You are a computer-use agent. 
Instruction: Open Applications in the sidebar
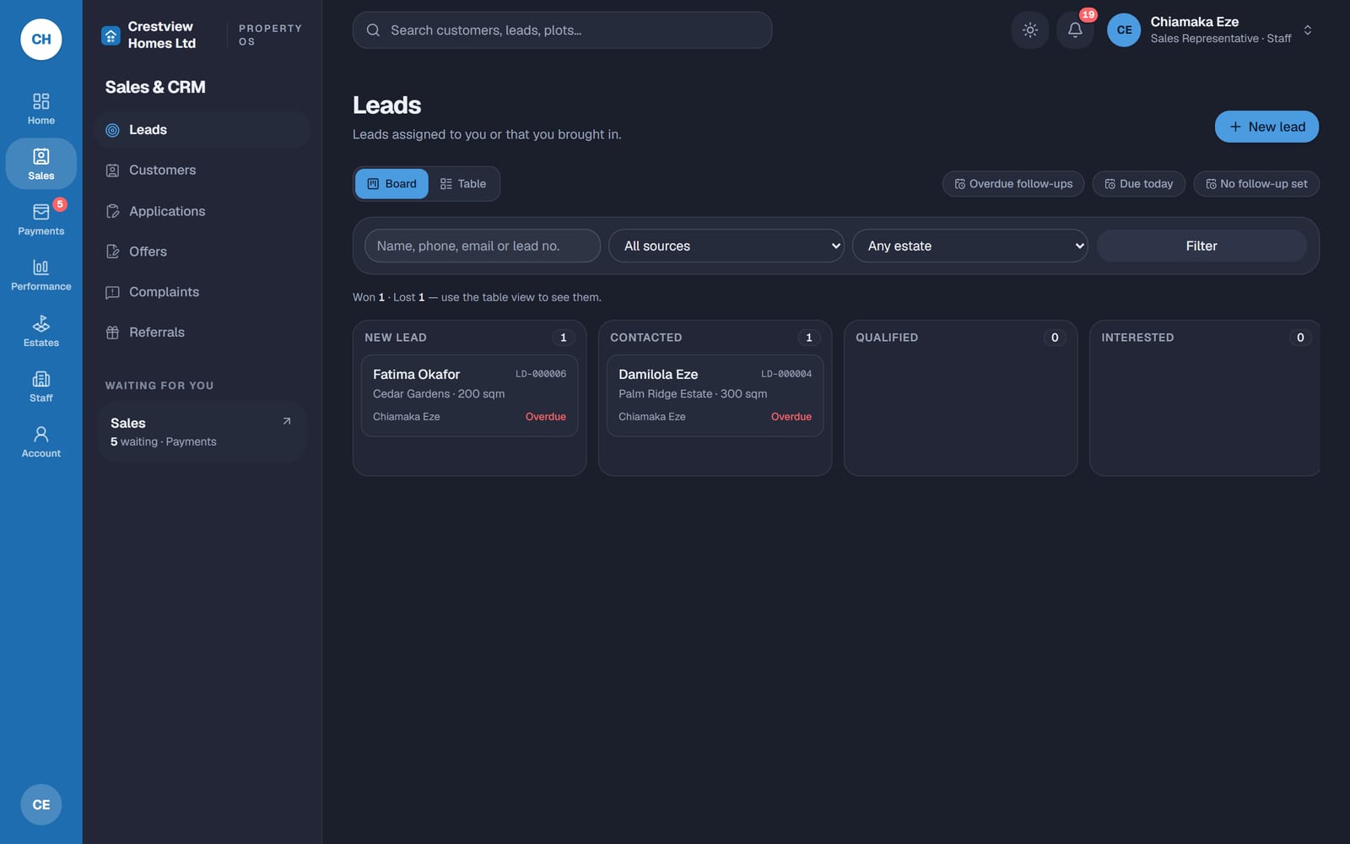tap(202, 211)
